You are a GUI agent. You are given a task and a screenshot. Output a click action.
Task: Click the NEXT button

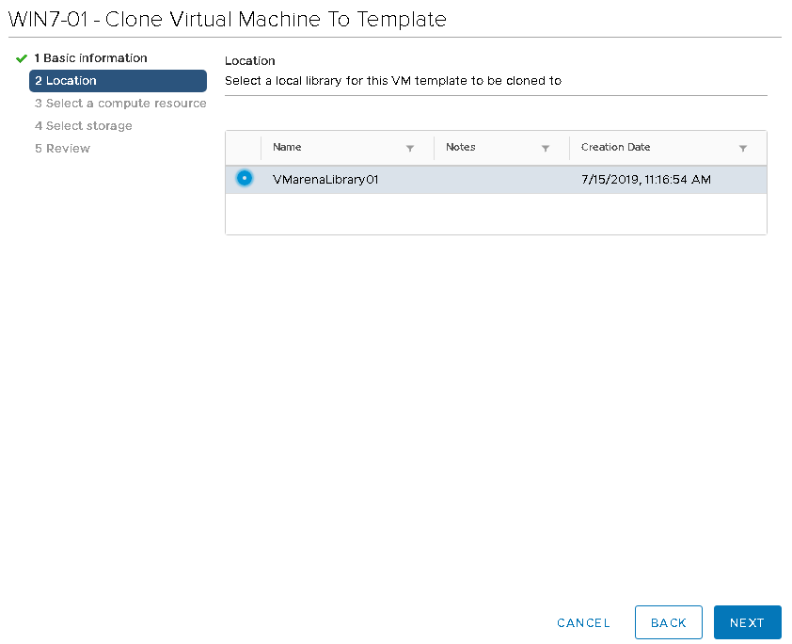748,622
